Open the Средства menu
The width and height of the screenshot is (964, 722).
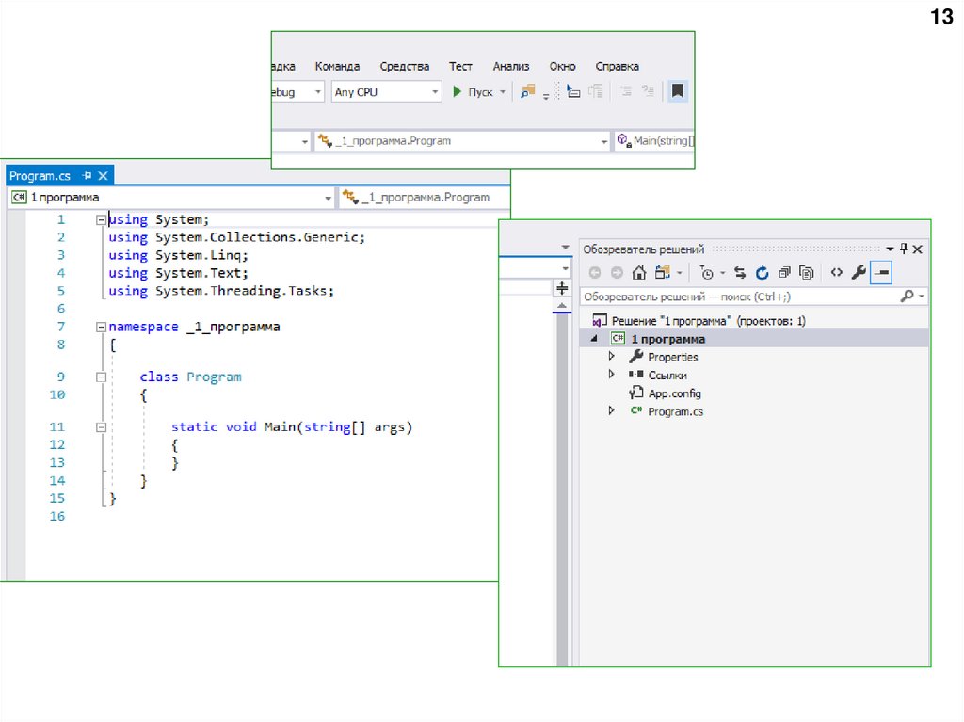click(x=404, y=66)
